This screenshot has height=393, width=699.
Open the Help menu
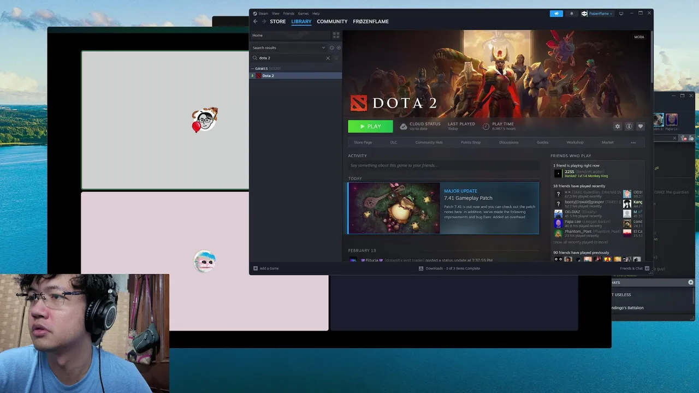pos(316,14)
